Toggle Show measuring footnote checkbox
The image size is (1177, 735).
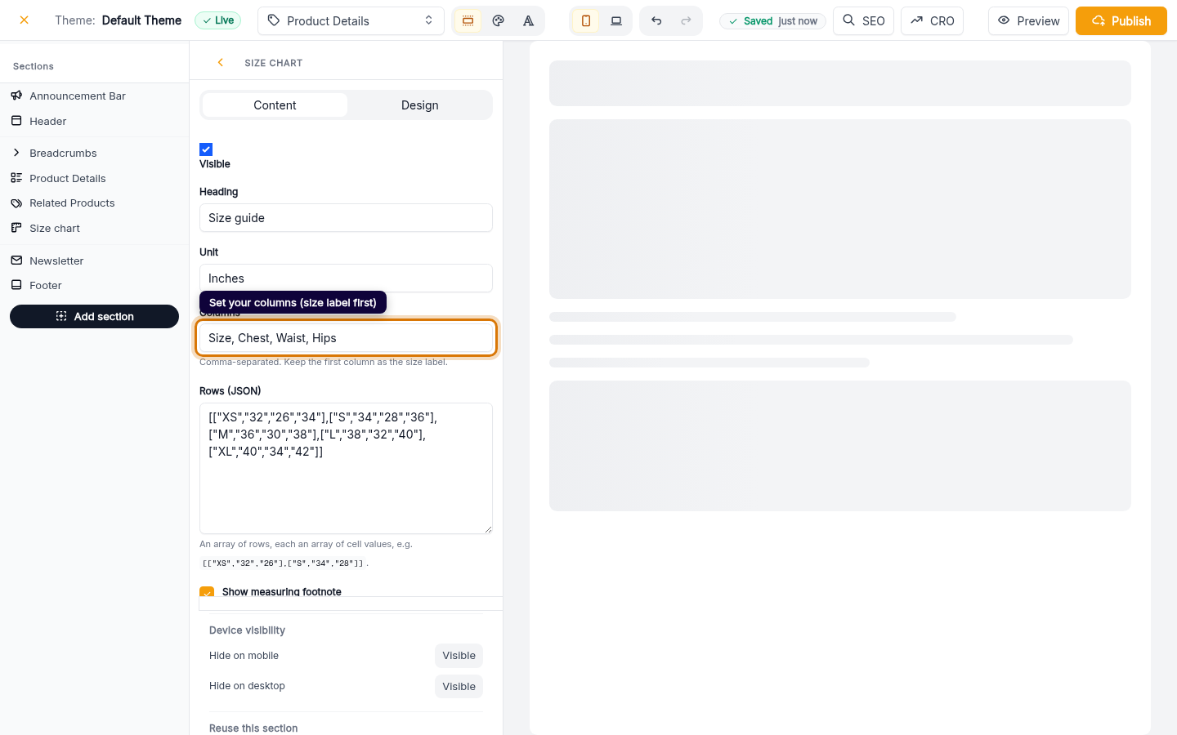(x=207, y=591)
